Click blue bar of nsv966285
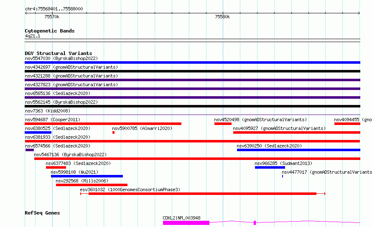This screenshot has width=372, height=227. pyautogui.click(x=270, y=167)
